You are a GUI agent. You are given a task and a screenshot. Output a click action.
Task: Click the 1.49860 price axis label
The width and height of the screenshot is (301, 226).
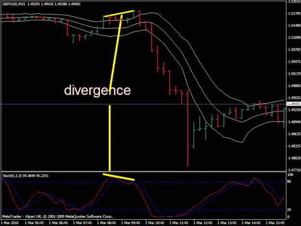coord(294,86)
